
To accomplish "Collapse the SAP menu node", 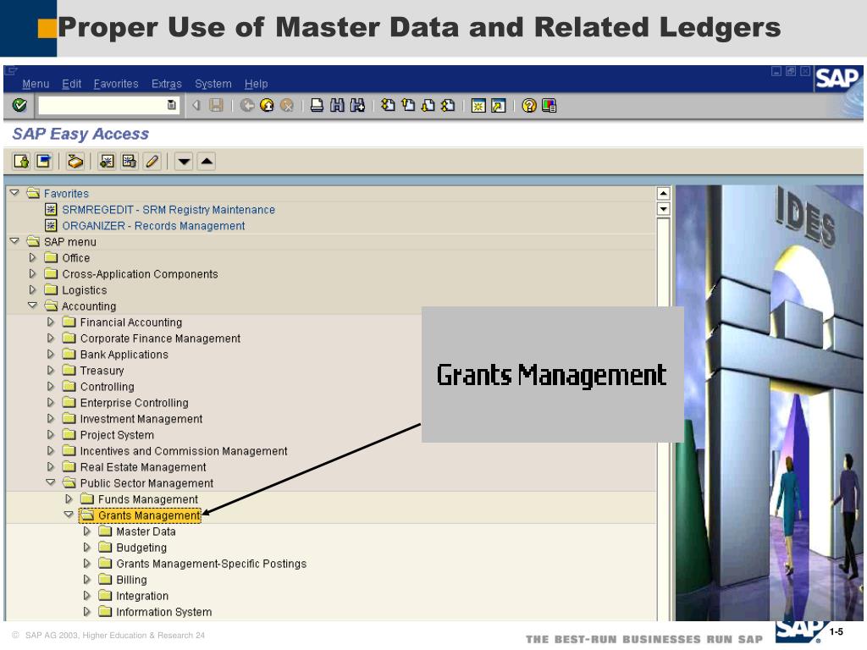I will point(14,241).
